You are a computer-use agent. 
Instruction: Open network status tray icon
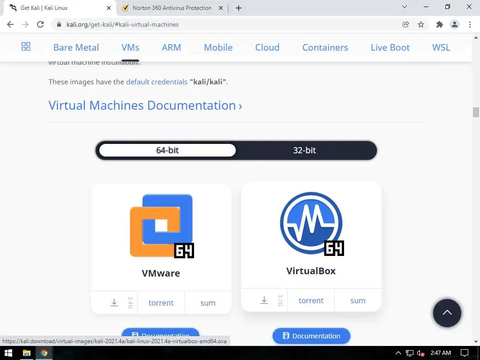[410, 353]
